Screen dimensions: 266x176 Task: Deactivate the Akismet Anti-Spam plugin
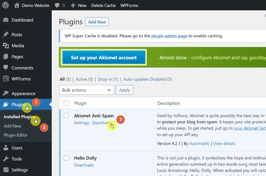point(102,123)
